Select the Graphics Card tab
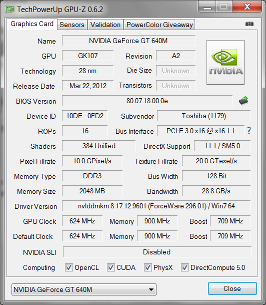Viewport: 266px width, 305px height. (x=32, y=24)
